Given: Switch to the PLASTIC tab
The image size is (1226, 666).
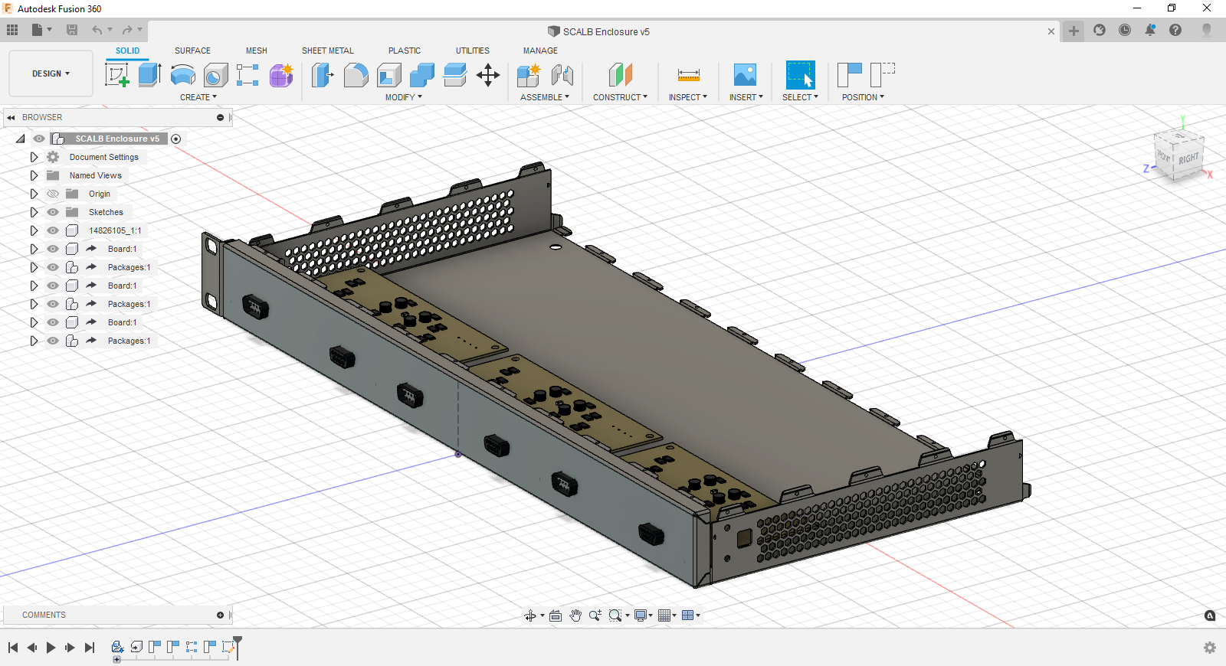Looking at the screenshot, I should [x=405, y=51].
